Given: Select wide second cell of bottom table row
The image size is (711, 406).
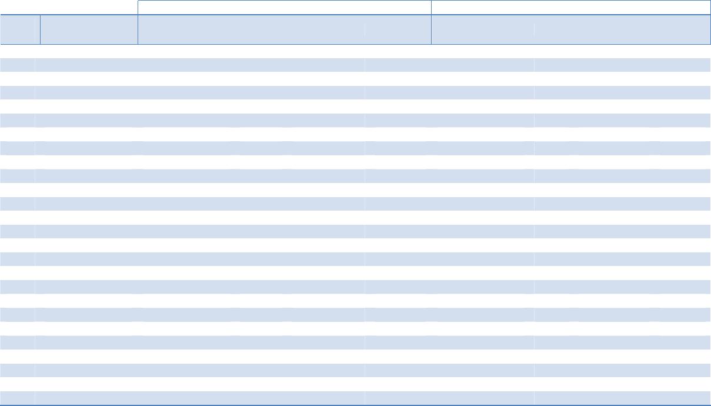Looking at the screenshot, I should click(200, 398).
